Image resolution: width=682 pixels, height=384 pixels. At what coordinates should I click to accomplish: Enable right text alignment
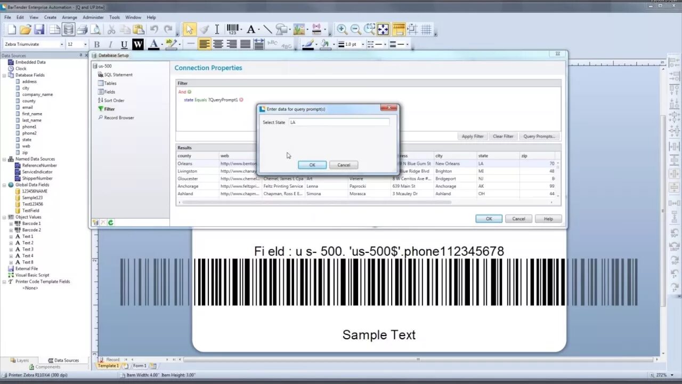(x=232, y=45)
